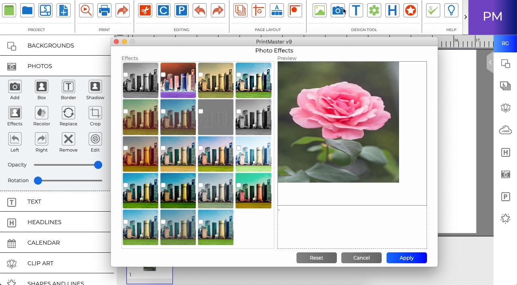Rotate the photo left

coord(15,142)
